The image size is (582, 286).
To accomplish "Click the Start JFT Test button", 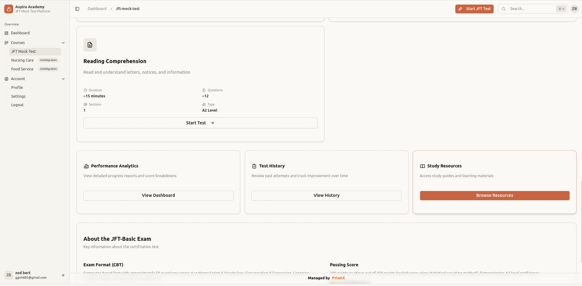I will click(x=474, y=9).
